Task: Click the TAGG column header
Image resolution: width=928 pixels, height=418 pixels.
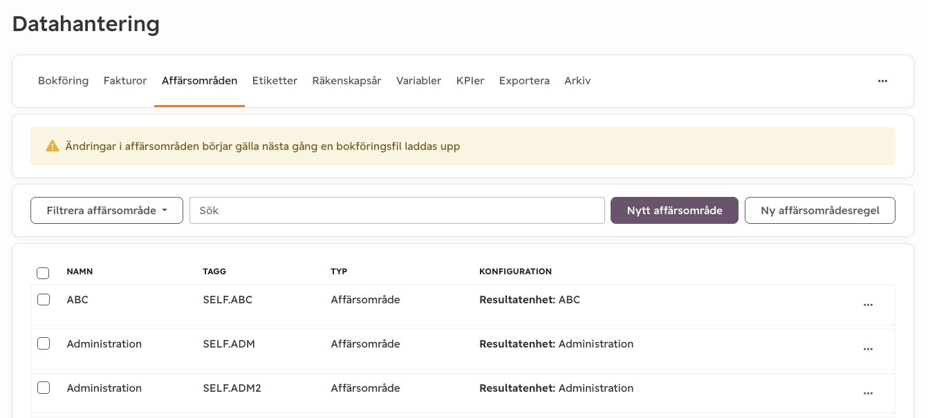Action: pyautogui.click(x=214, y=272)
